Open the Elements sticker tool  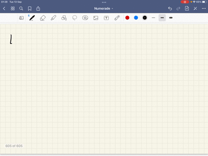point(85,18)
